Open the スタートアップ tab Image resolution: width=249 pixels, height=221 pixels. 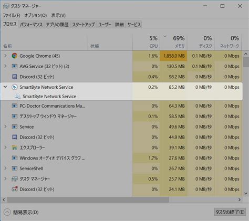point(84,25)
